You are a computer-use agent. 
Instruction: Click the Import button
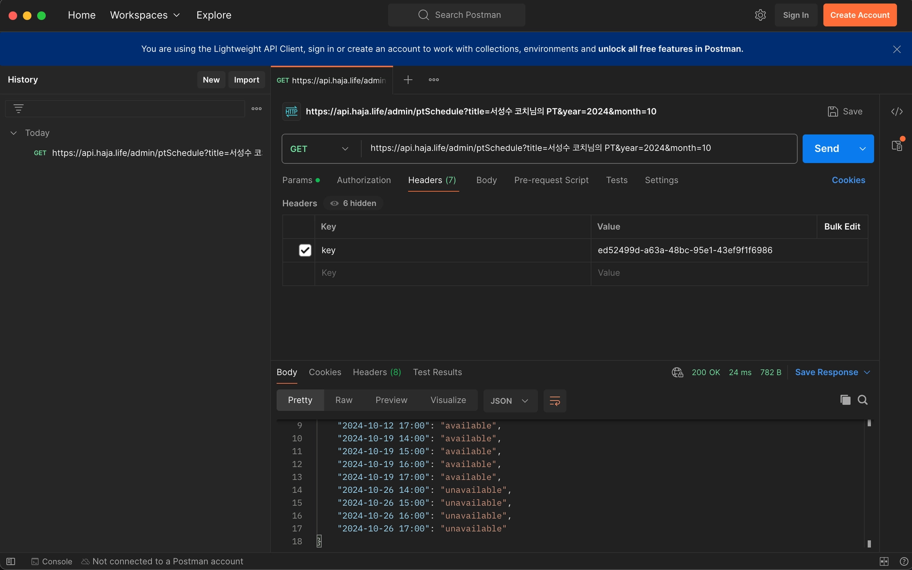point(246,80)
